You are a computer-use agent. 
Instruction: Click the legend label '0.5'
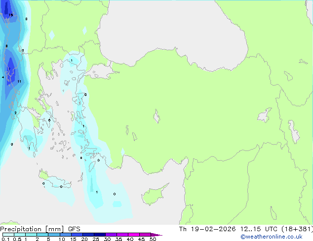pyautogui.click(x=17, y=239)
